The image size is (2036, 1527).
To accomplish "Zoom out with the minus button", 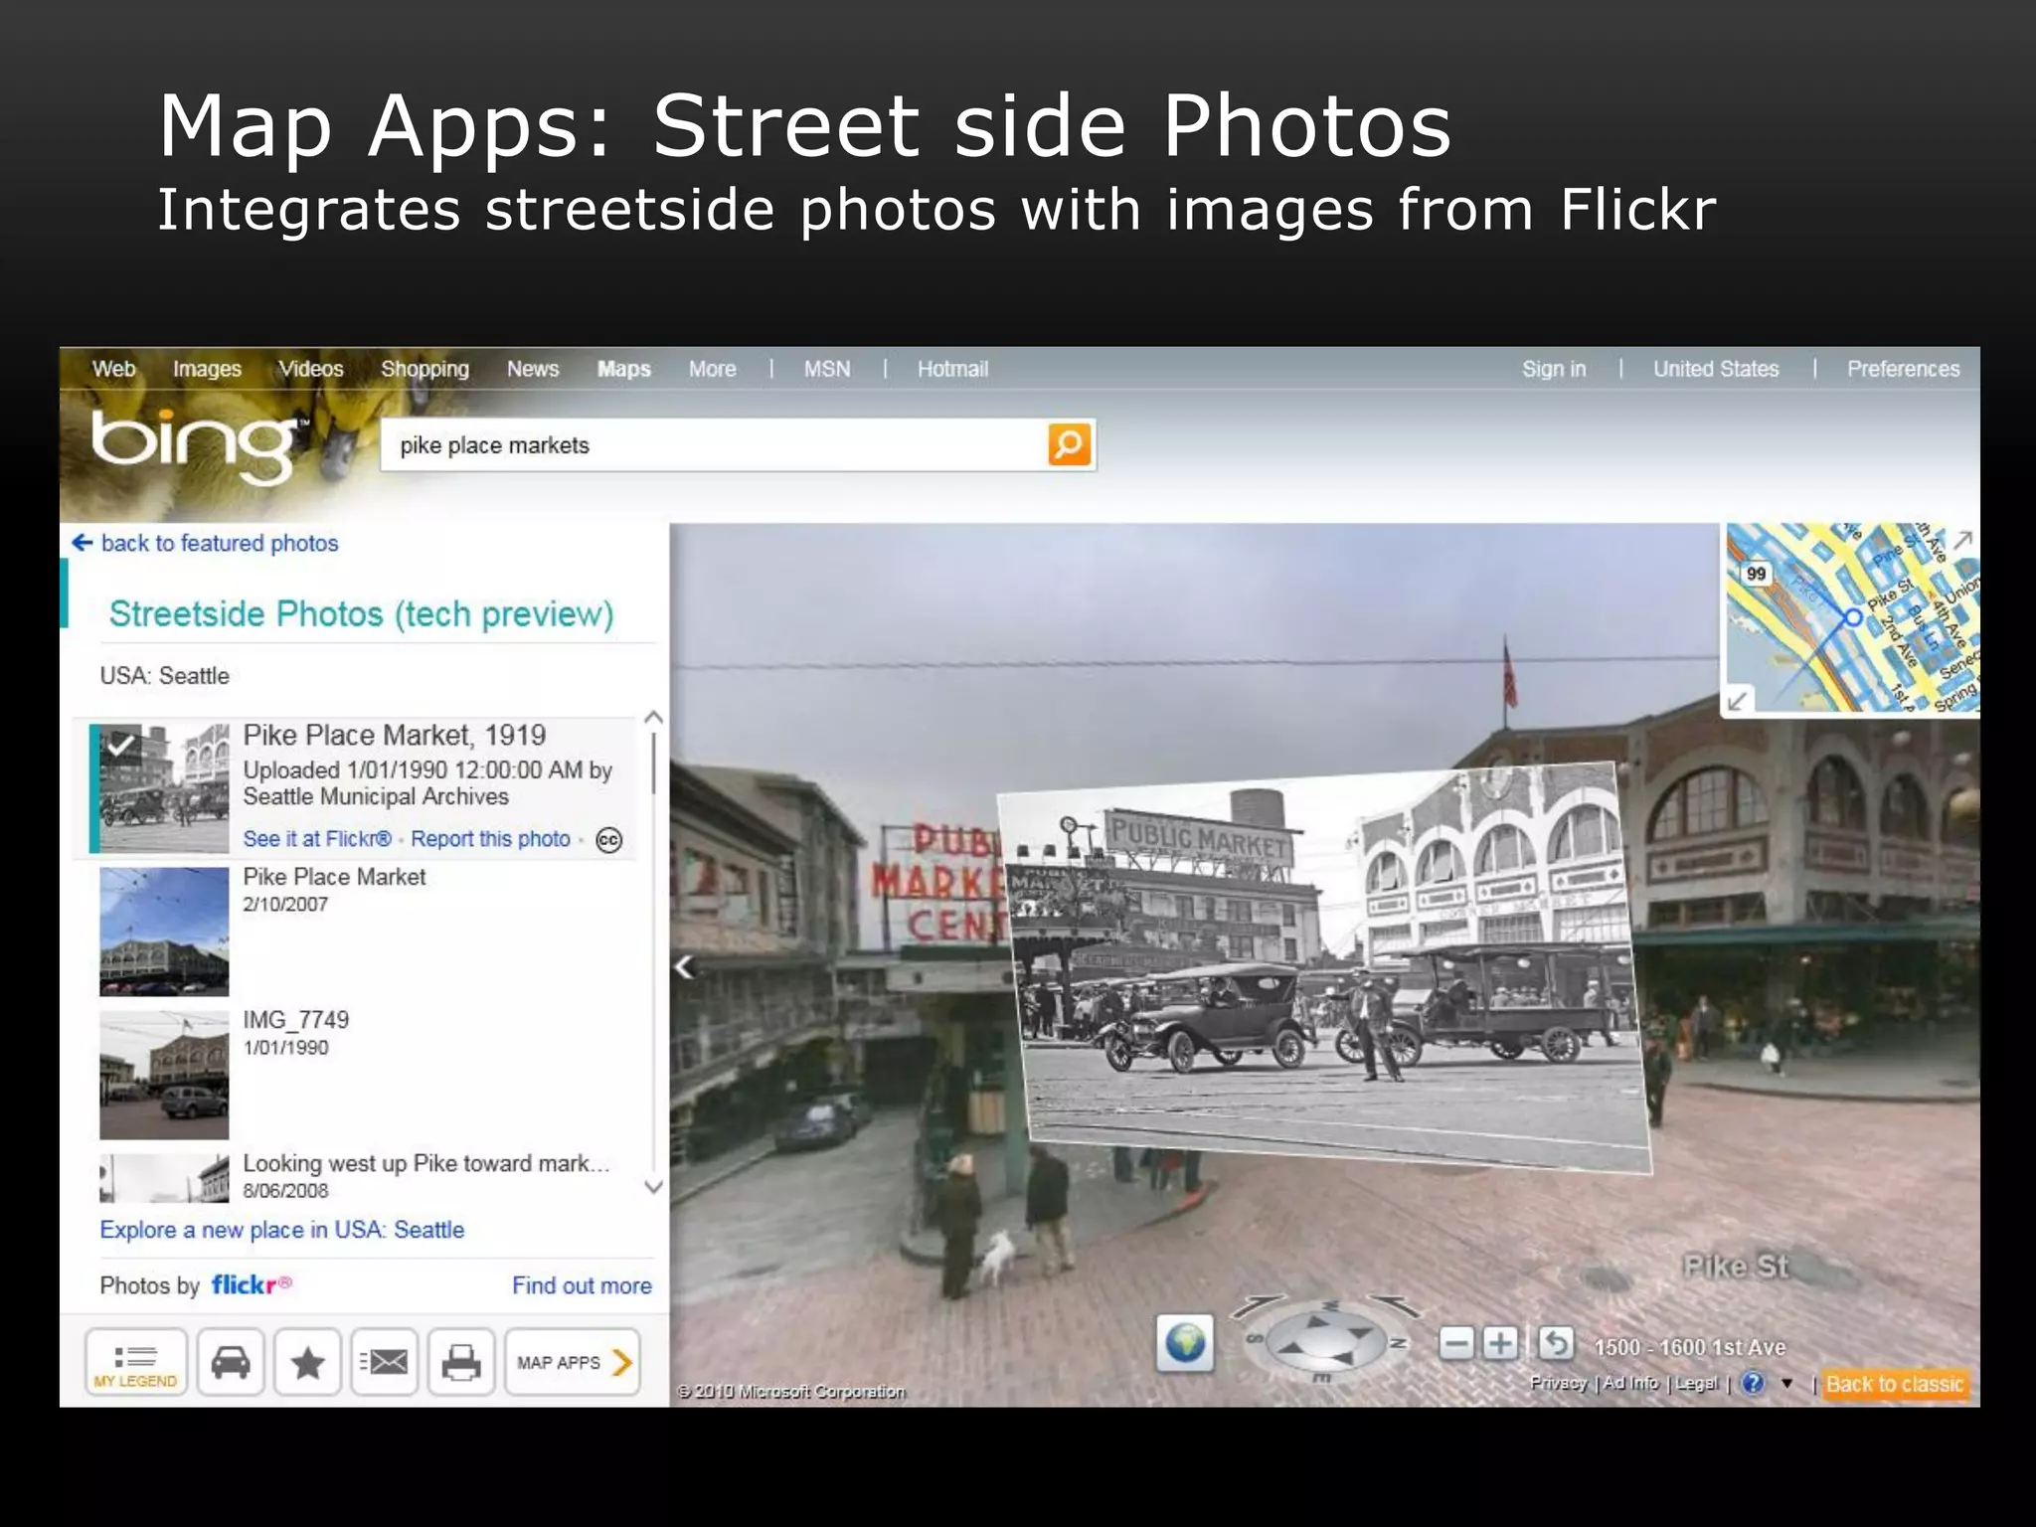I will [x=1456, y=1344].
